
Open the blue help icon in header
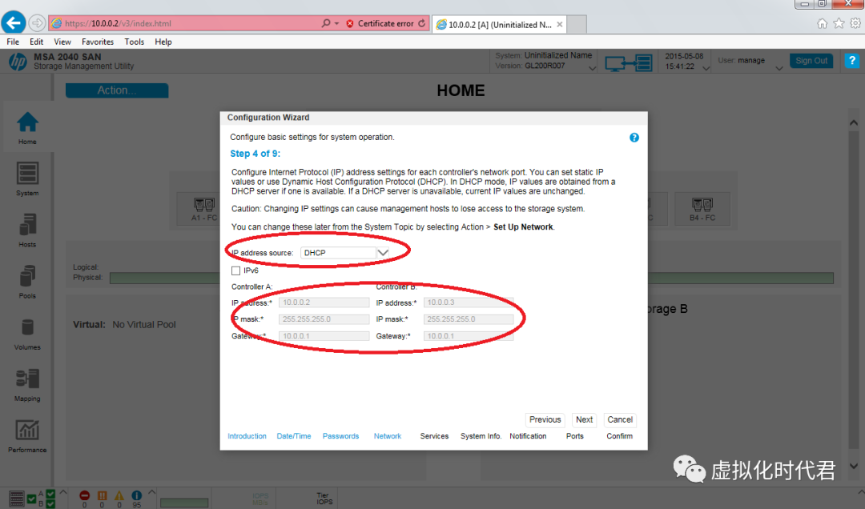pyautogui.click(x=851, y=61)
